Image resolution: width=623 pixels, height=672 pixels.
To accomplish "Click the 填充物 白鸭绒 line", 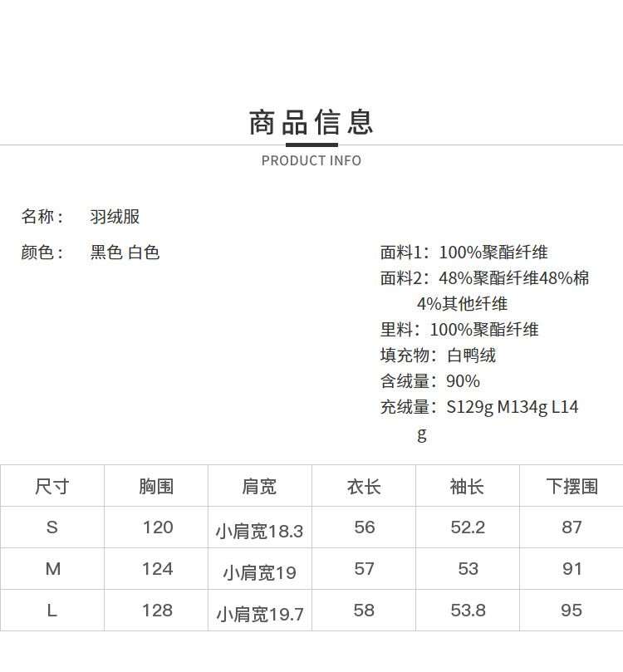I will pos(438,356).
